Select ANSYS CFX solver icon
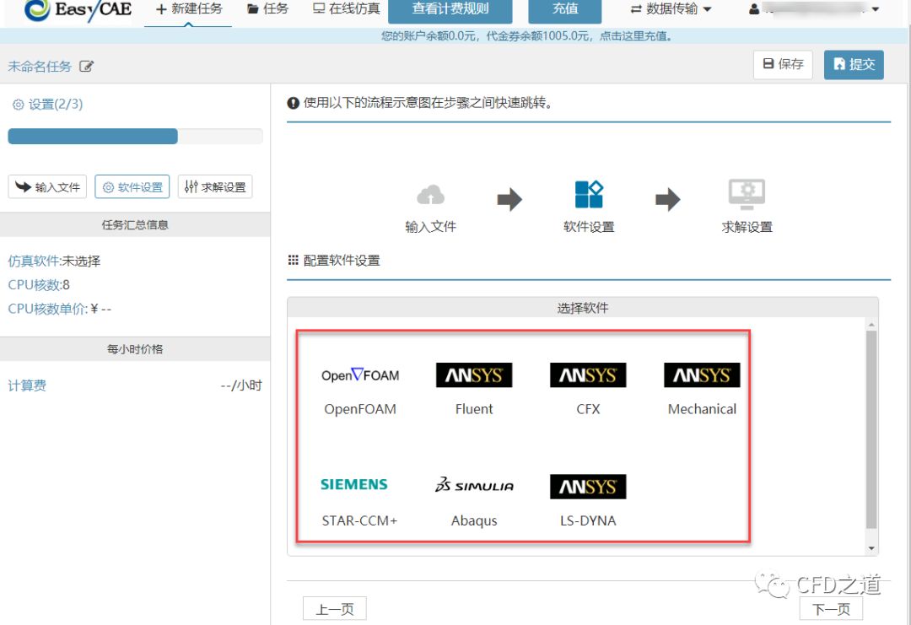The width and height of the screenshot is (911, 625). pyautogui.click(x=588, y=375)
